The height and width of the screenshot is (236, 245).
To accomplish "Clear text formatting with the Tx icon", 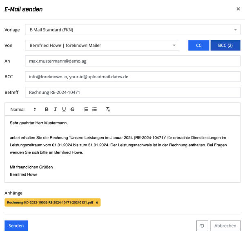I will (x=108, y=109).
